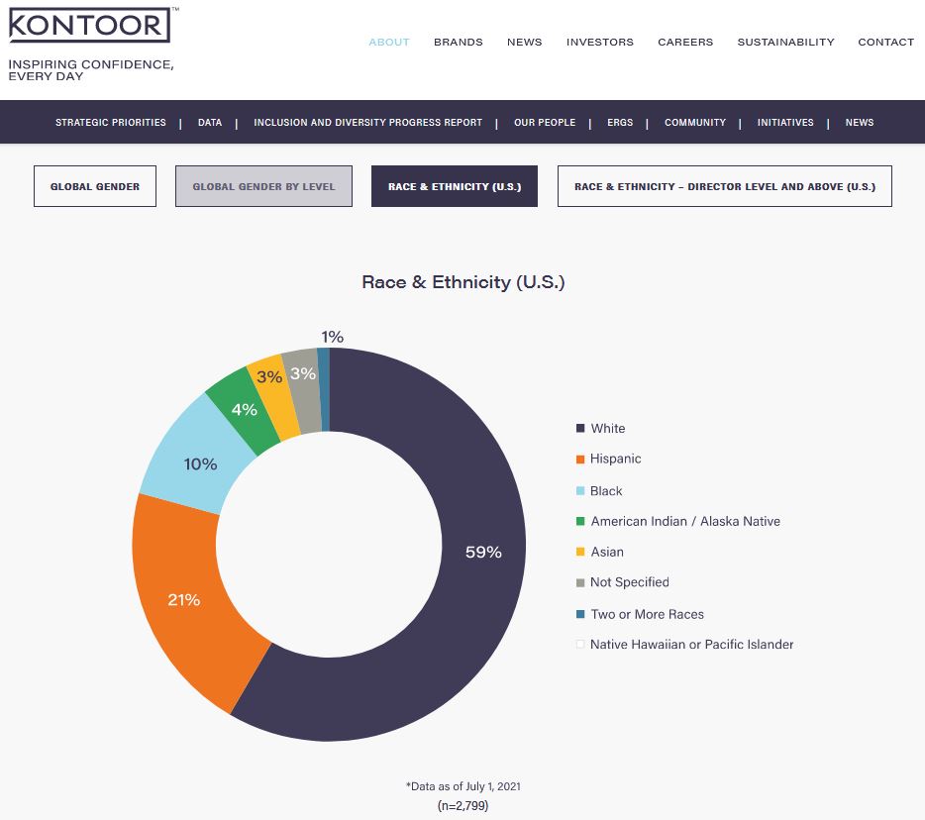Toggle the Asian legend entry
The height and width of the screenshot is (820, 925).
click(x=606, y=552)
